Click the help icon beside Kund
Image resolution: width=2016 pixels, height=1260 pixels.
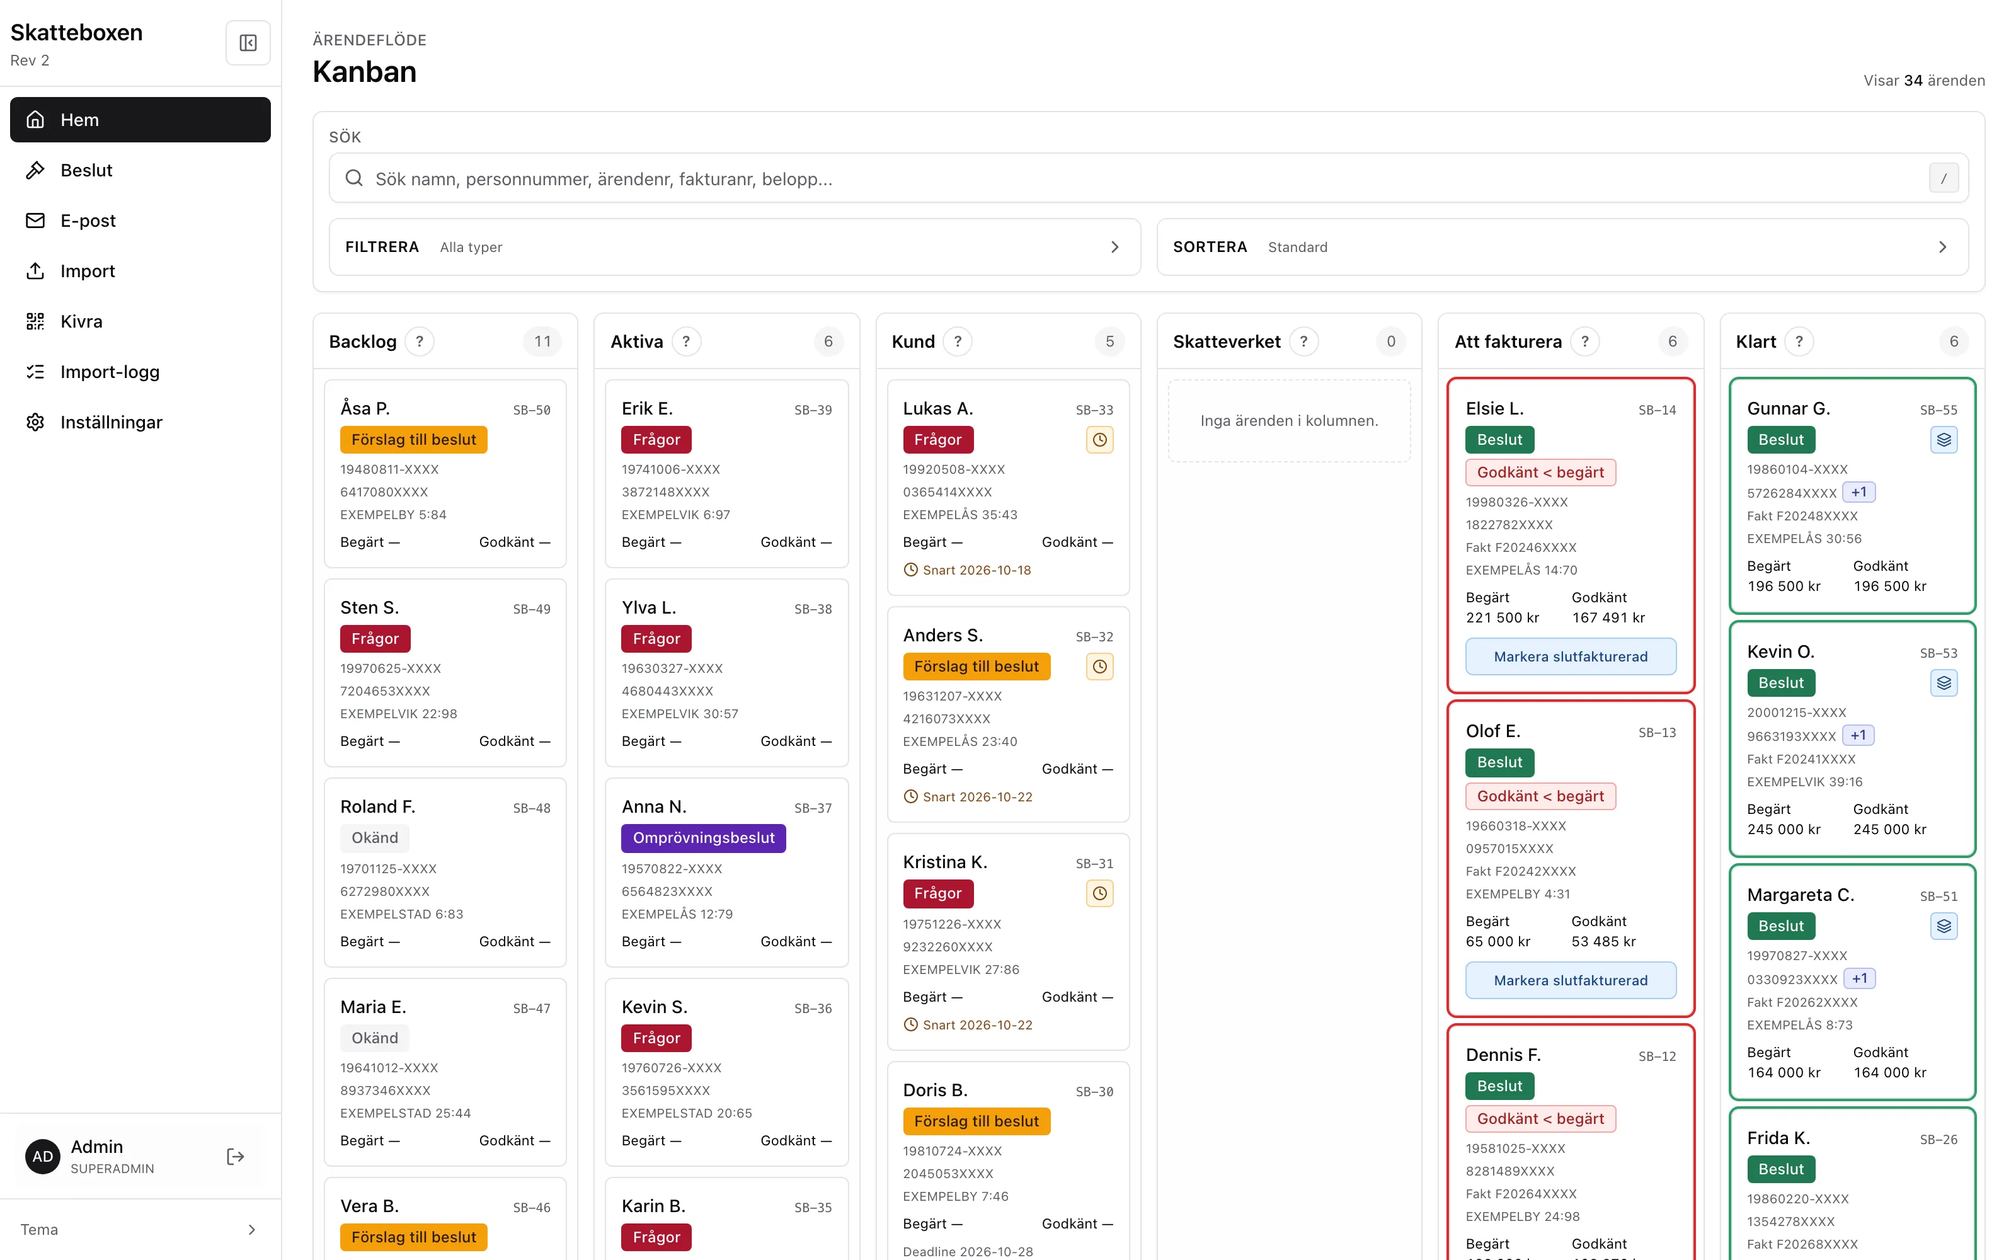tap(958, 341)
